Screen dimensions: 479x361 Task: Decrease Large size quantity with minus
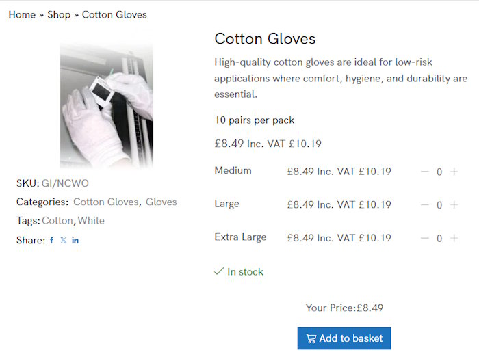click(425, 205)
